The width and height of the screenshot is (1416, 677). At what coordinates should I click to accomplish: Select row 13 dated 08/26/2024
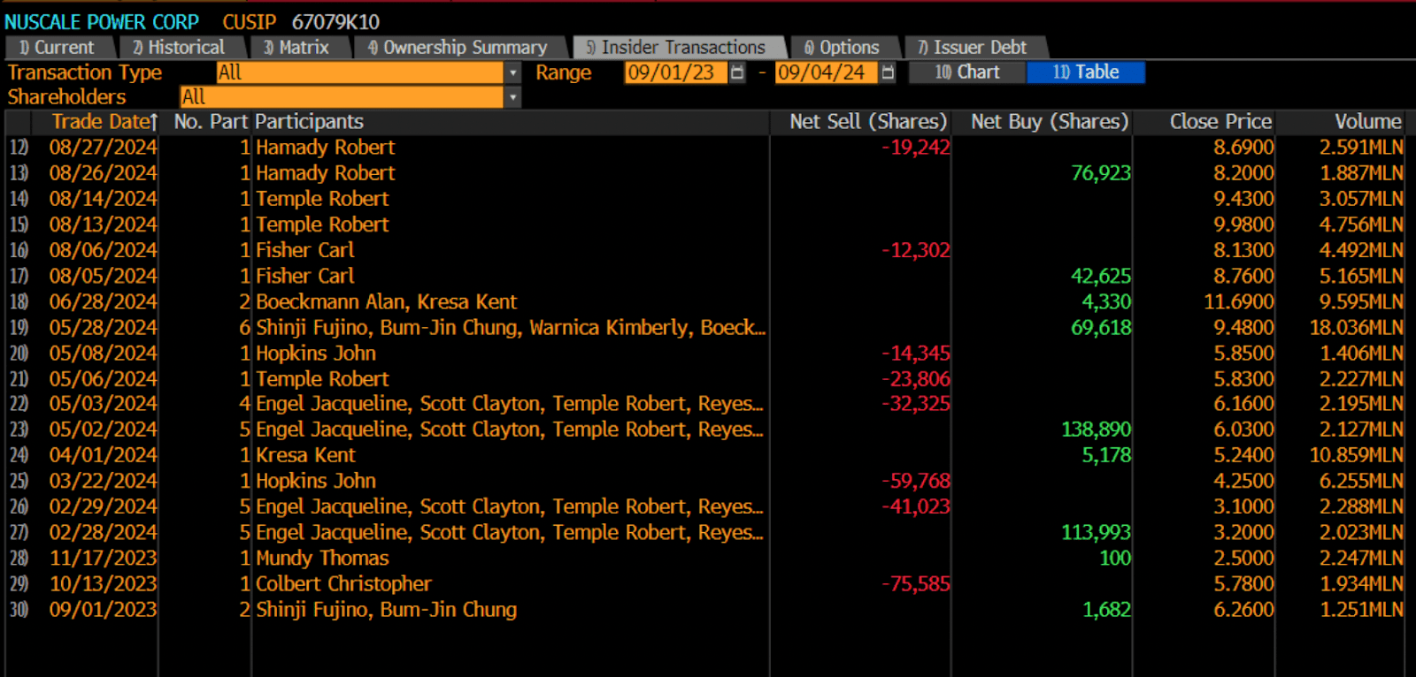coord(704,173)
